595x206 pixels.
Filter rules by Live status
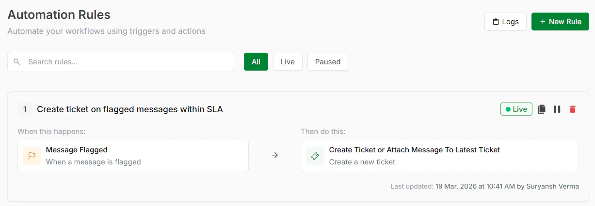[x=288, y=62]
